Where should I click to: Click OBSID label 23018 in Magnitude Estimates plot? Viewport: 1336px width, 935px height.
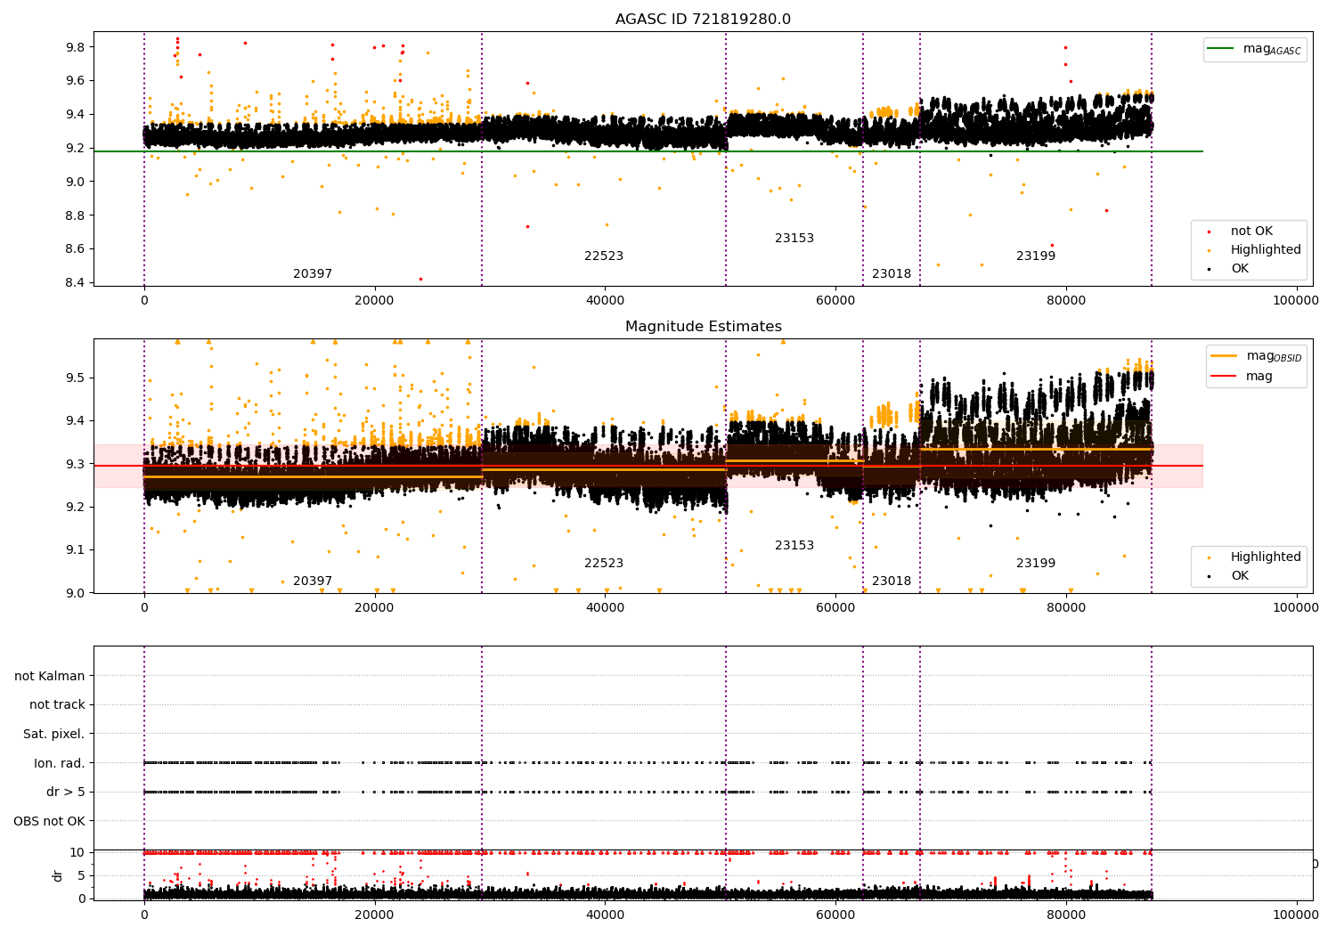click(x=892, y=581)
